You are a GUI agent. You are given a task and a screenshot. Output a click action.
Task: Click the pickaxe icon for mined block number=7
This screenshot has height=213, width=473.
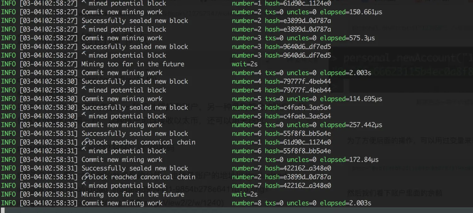pyautogui.click(x=84, y=185)
